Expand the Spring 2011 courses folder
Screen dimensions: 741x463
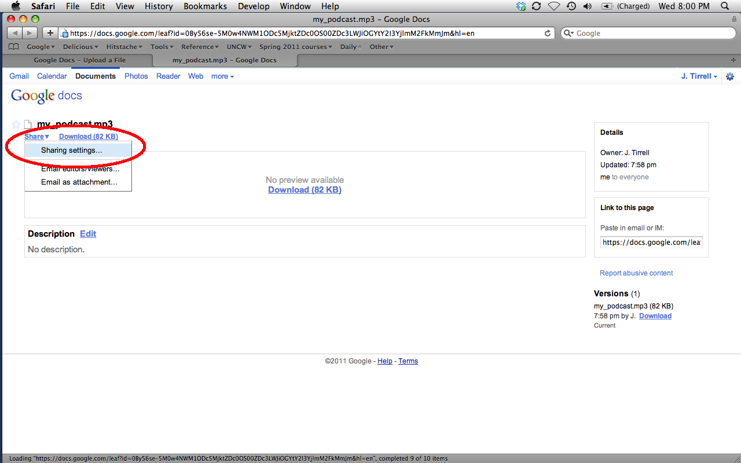pos(296,47)
